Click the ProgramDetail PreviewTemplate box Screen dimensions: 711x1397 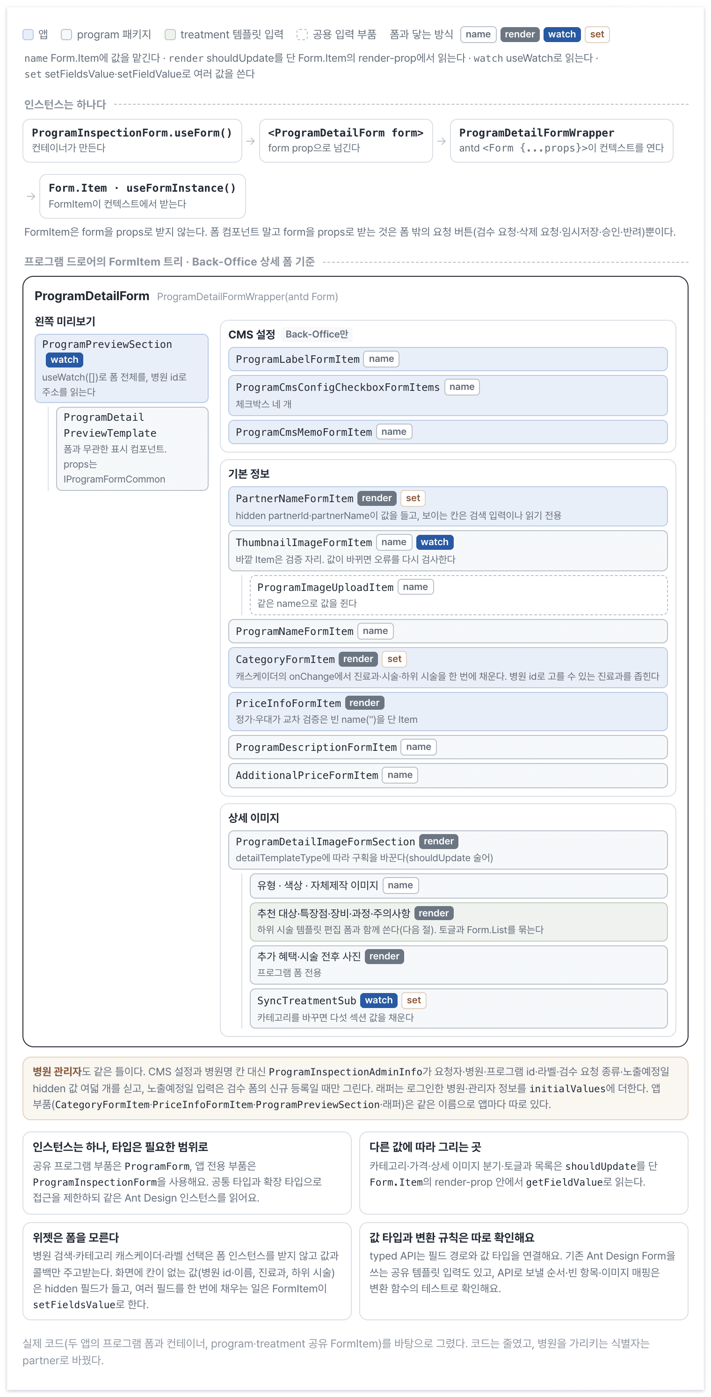(132, 448)
